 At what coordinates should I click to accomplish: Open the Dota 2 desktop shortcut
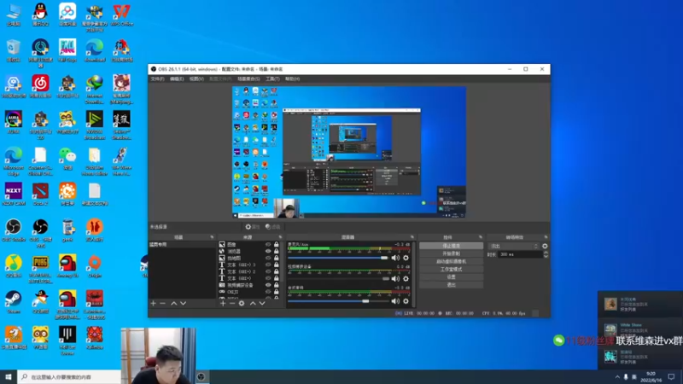click(x=40, y=194)
